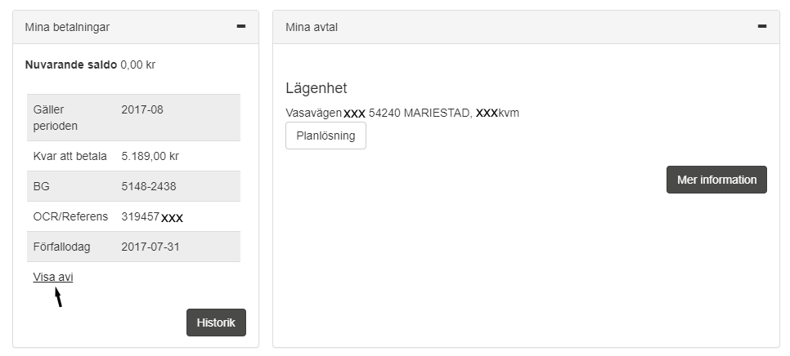Click the Vasavägen apartment address text

point(314,113)
